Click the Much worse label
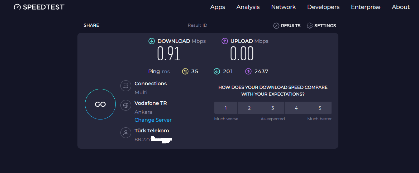Viewport: 419px width, 173px height. [226, 119]
